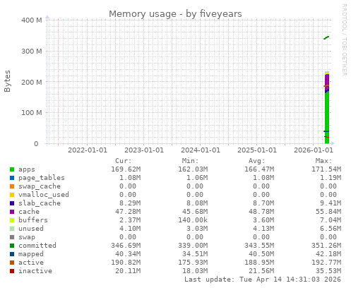Viewport: 351px width, 288px height.
Task: Click the 'vmalloc_used' legend label
Action: pos(44,195)
